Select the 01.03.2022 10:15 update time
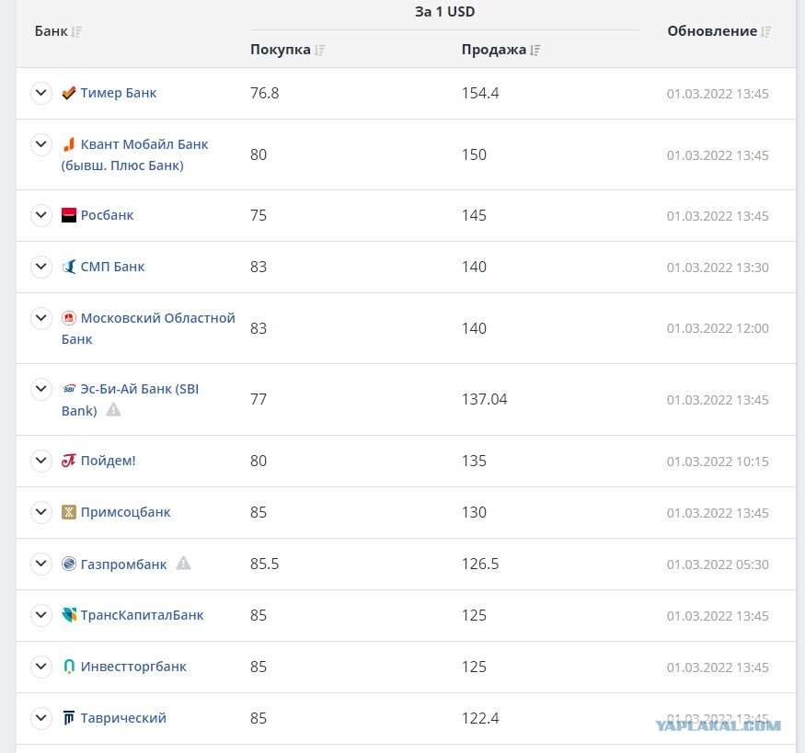The width and height of the screenshot is (805, 753). coord(718,462)
